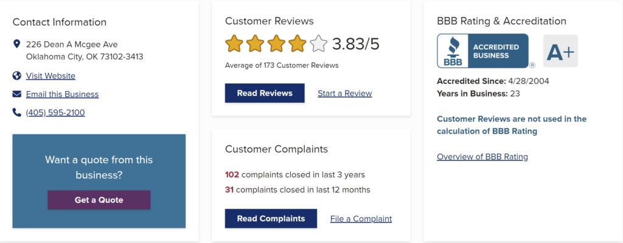Click the 3.83/5 rating score

click(355, 44)
